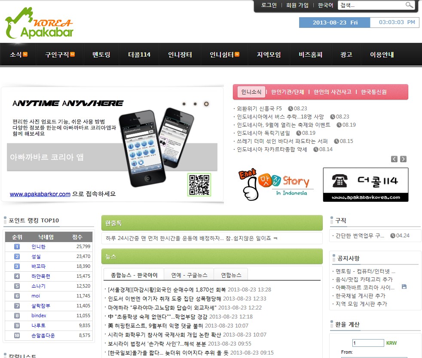Select the second banner slide dot
The image size is (422, 358).
[195, 104]
